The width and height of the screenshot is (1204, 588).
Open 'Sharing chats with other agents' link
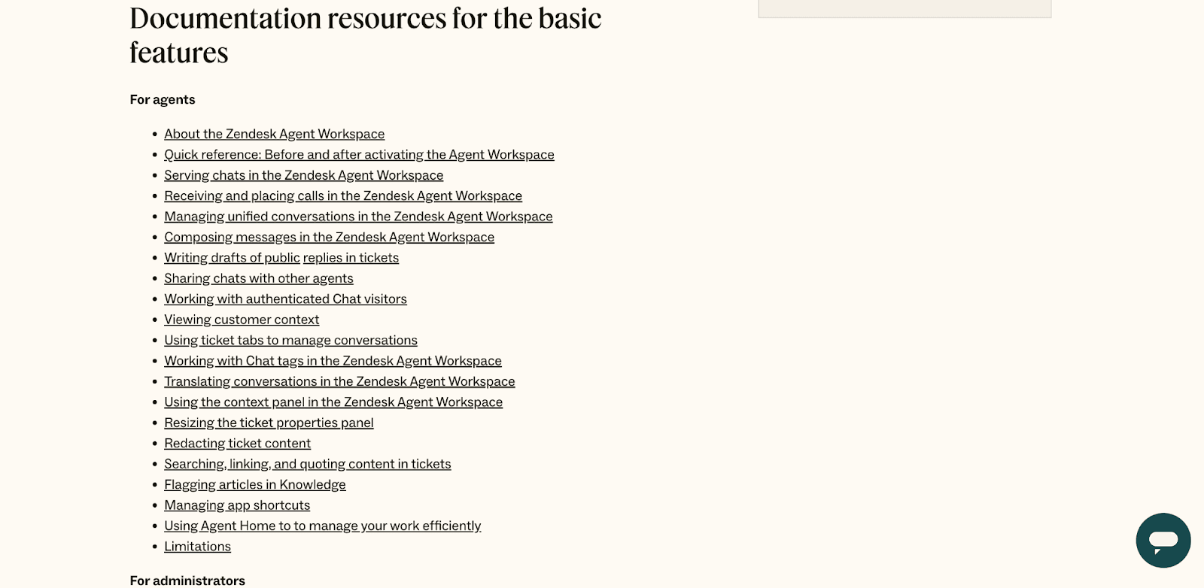pos(258,278)
